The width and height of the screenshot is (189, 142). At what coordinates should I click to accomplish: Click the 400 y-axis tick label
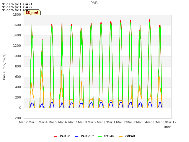click(x=18, y=87)
